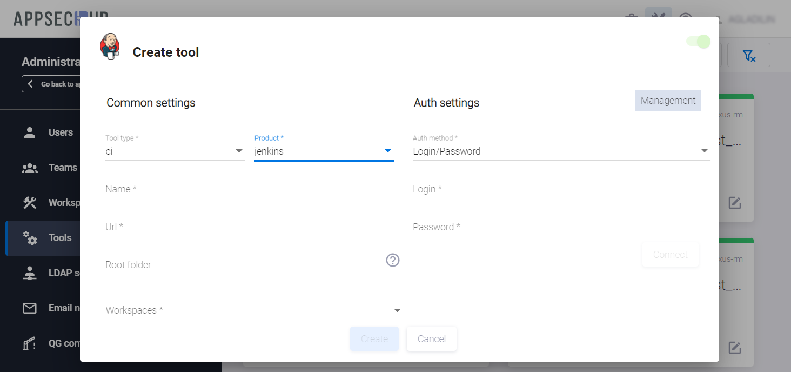The image size is (791, 372).
Task: Focus the Url input field
Action: [254, 227]
